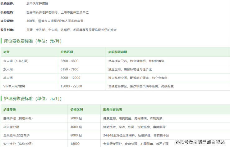
Task: Select the price cell '3600 - 4800'
Action: (x=82, y=61)
